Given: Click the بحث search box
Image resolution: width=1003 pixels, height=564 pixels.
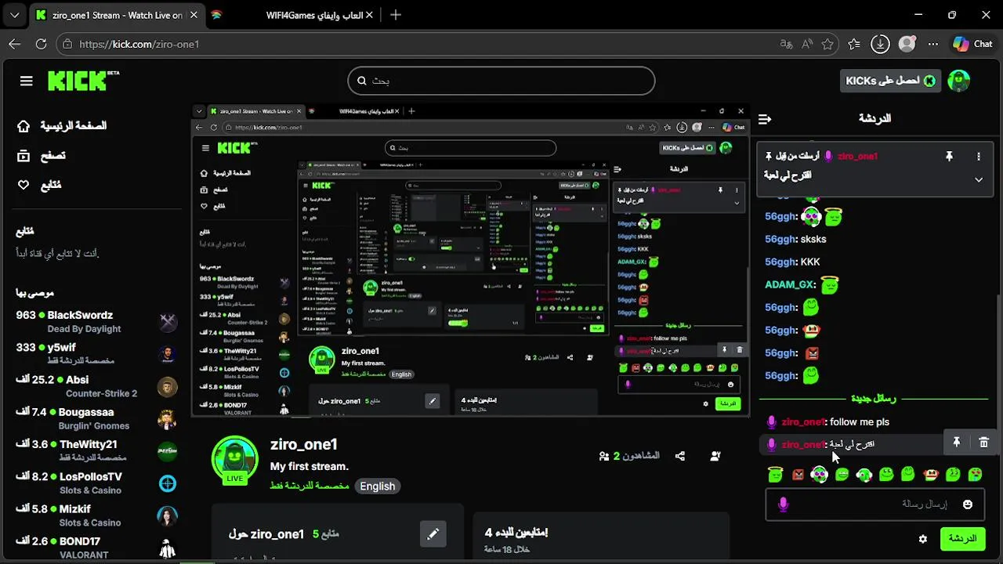Looking at the screenshot, I should (x=501, y=81).
